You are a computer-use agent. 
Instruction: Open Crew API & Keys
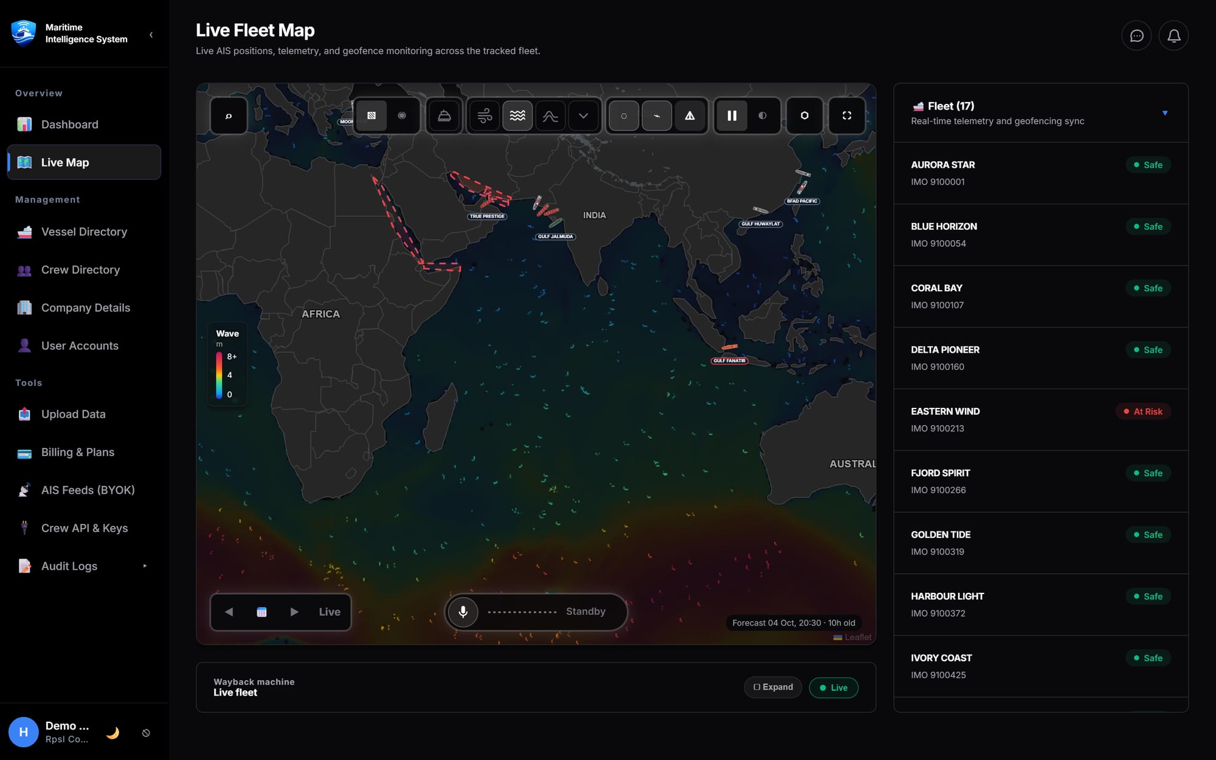pos(84,528)
